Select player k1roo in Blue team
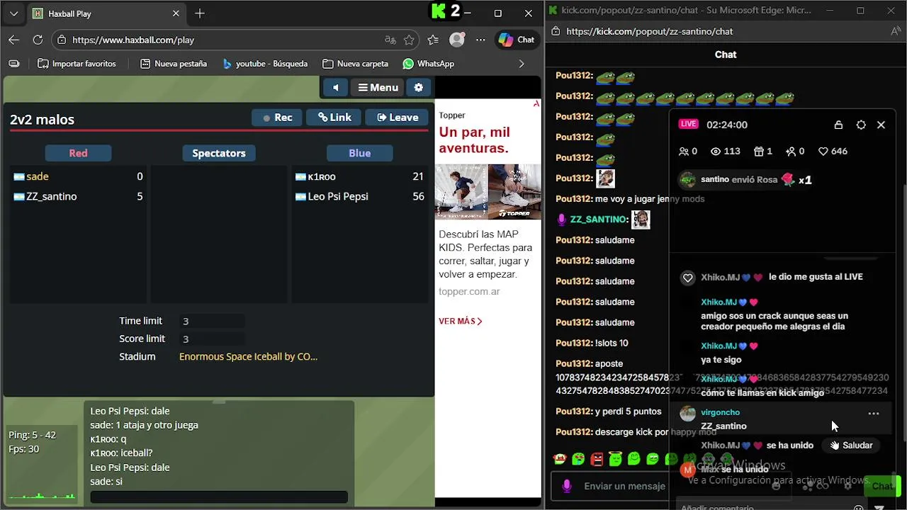Image resolution: width=907 pixels, height=510 pixels. 359,176
